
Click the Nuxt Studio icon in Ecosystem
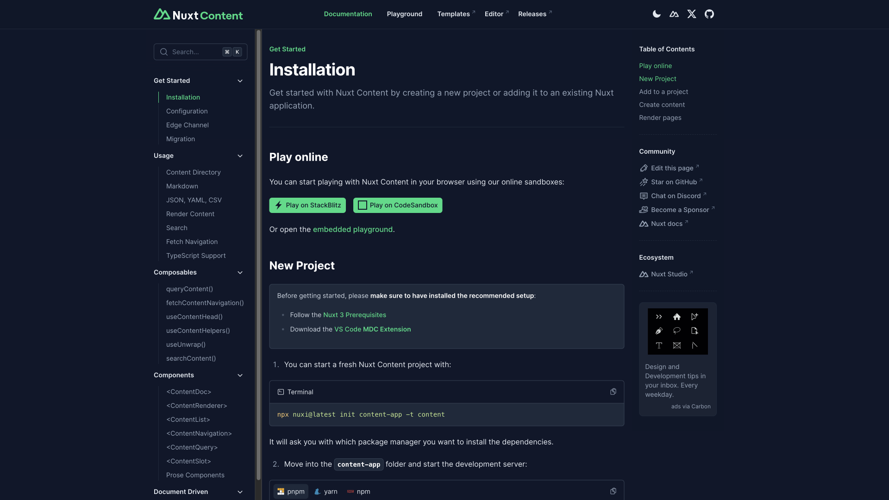(643, 274)
